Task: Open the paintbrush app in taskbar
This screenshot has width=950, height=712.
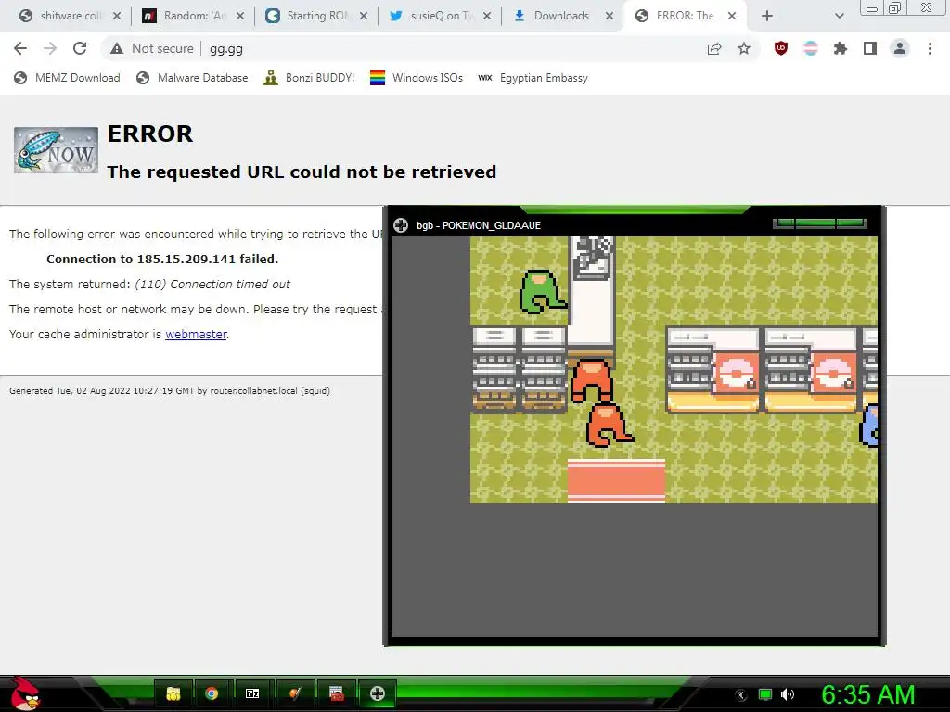Action: point(294,693)
